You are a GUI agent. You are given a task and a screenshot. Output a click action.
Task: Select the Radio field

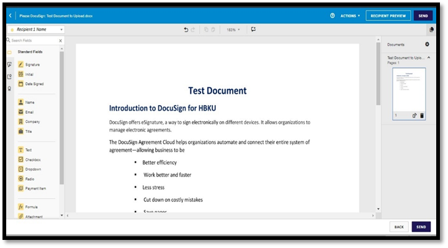(26, 179)
